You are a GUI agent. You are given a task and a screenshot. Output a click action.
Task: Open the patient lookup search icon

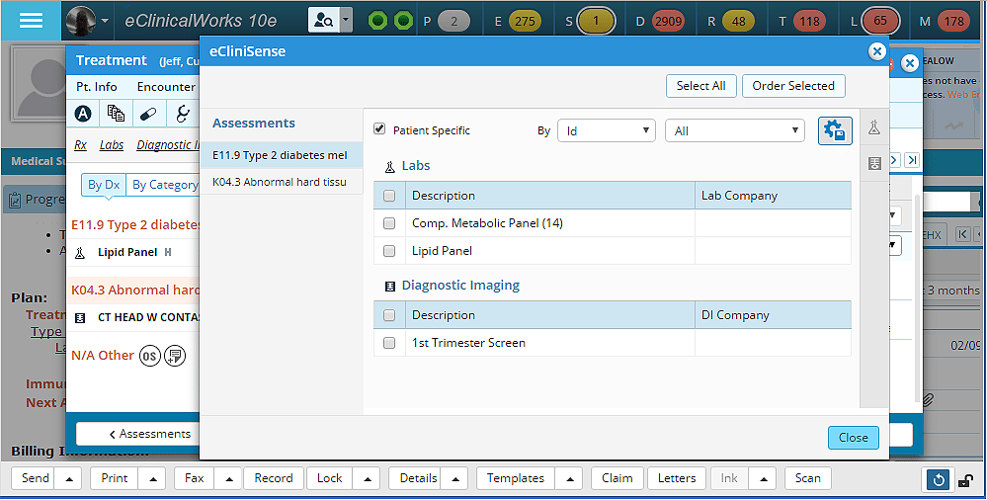coord(323,20)
